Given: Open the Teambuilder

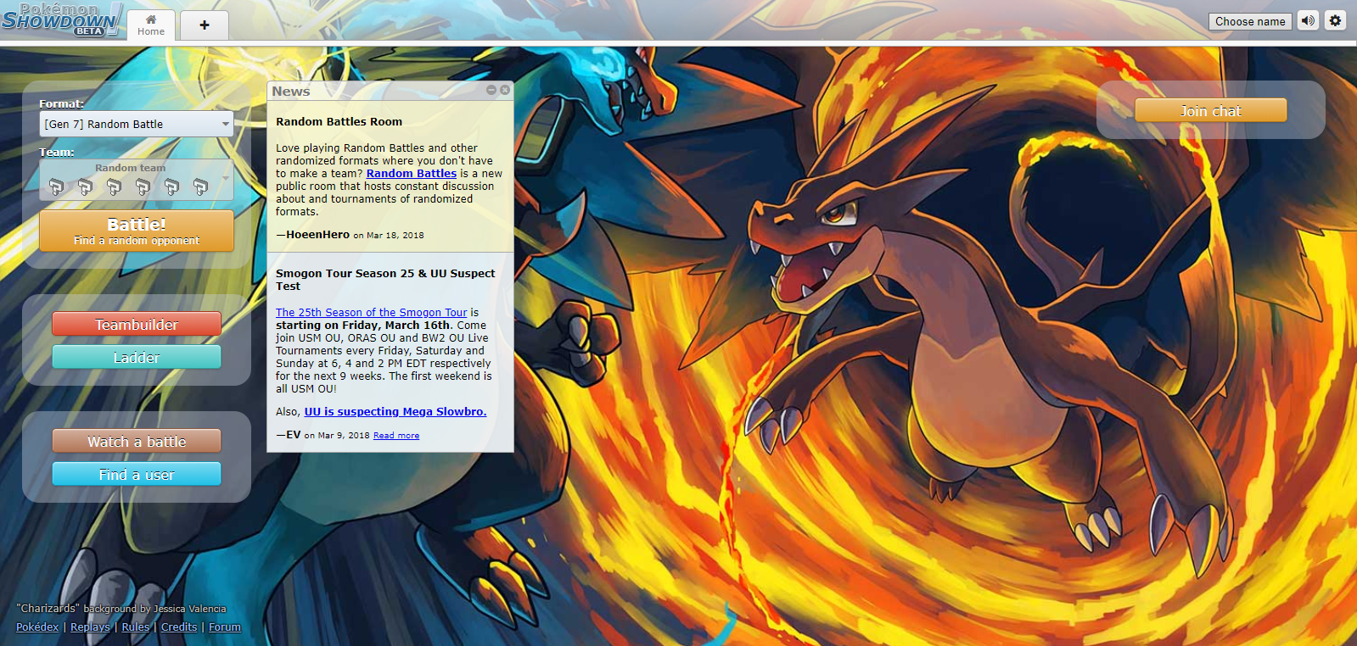Looking at the screenshot, I should pos(137,325).
